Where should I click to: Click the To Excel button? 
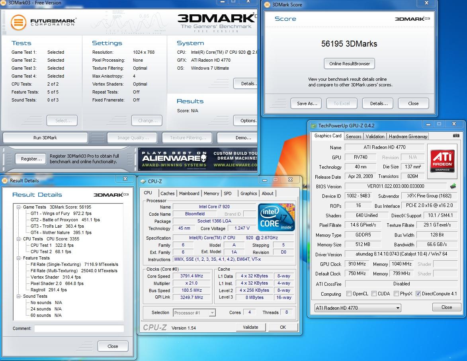pyautogui.click(x=342, y=103)
